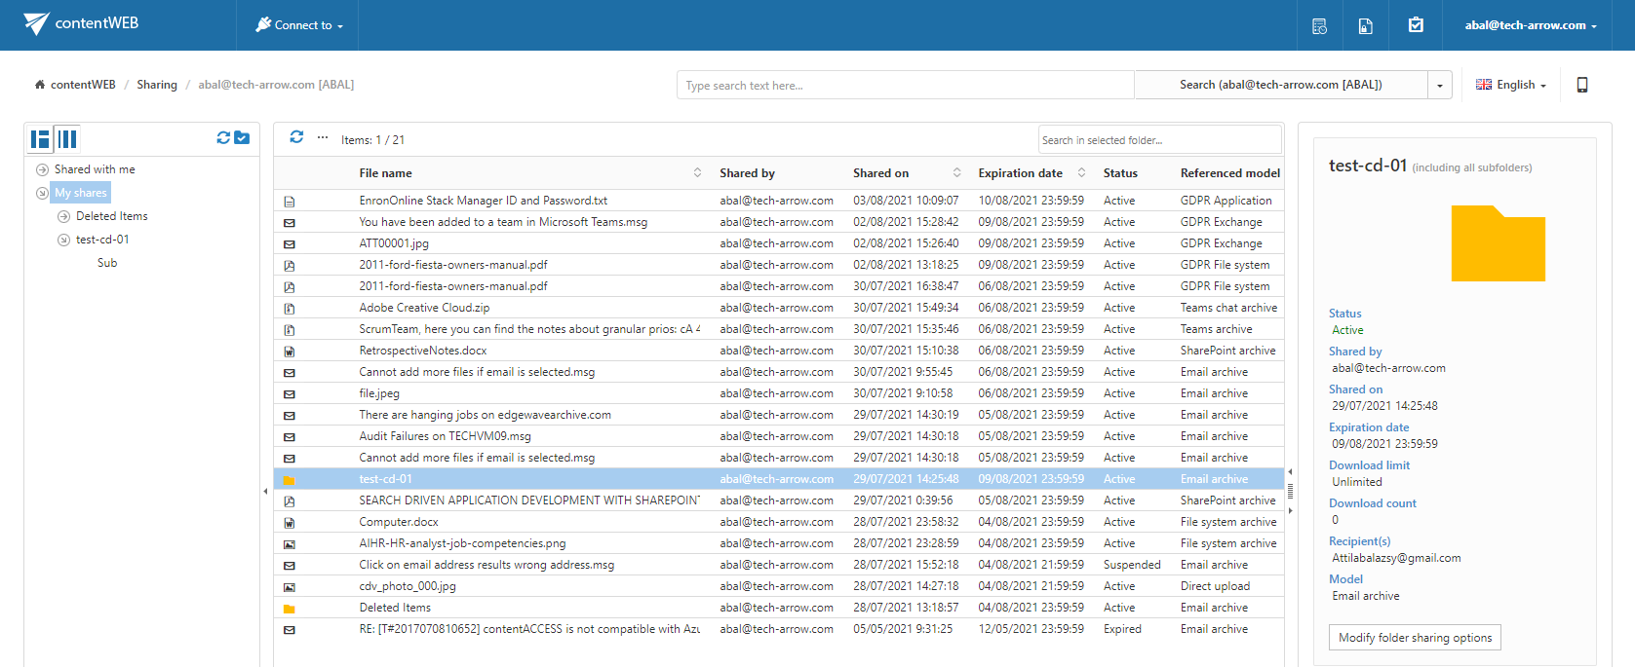
Task: Click image icon of AIHR-HR-analyst-job-competencies.png
Action: coord(290,544)
